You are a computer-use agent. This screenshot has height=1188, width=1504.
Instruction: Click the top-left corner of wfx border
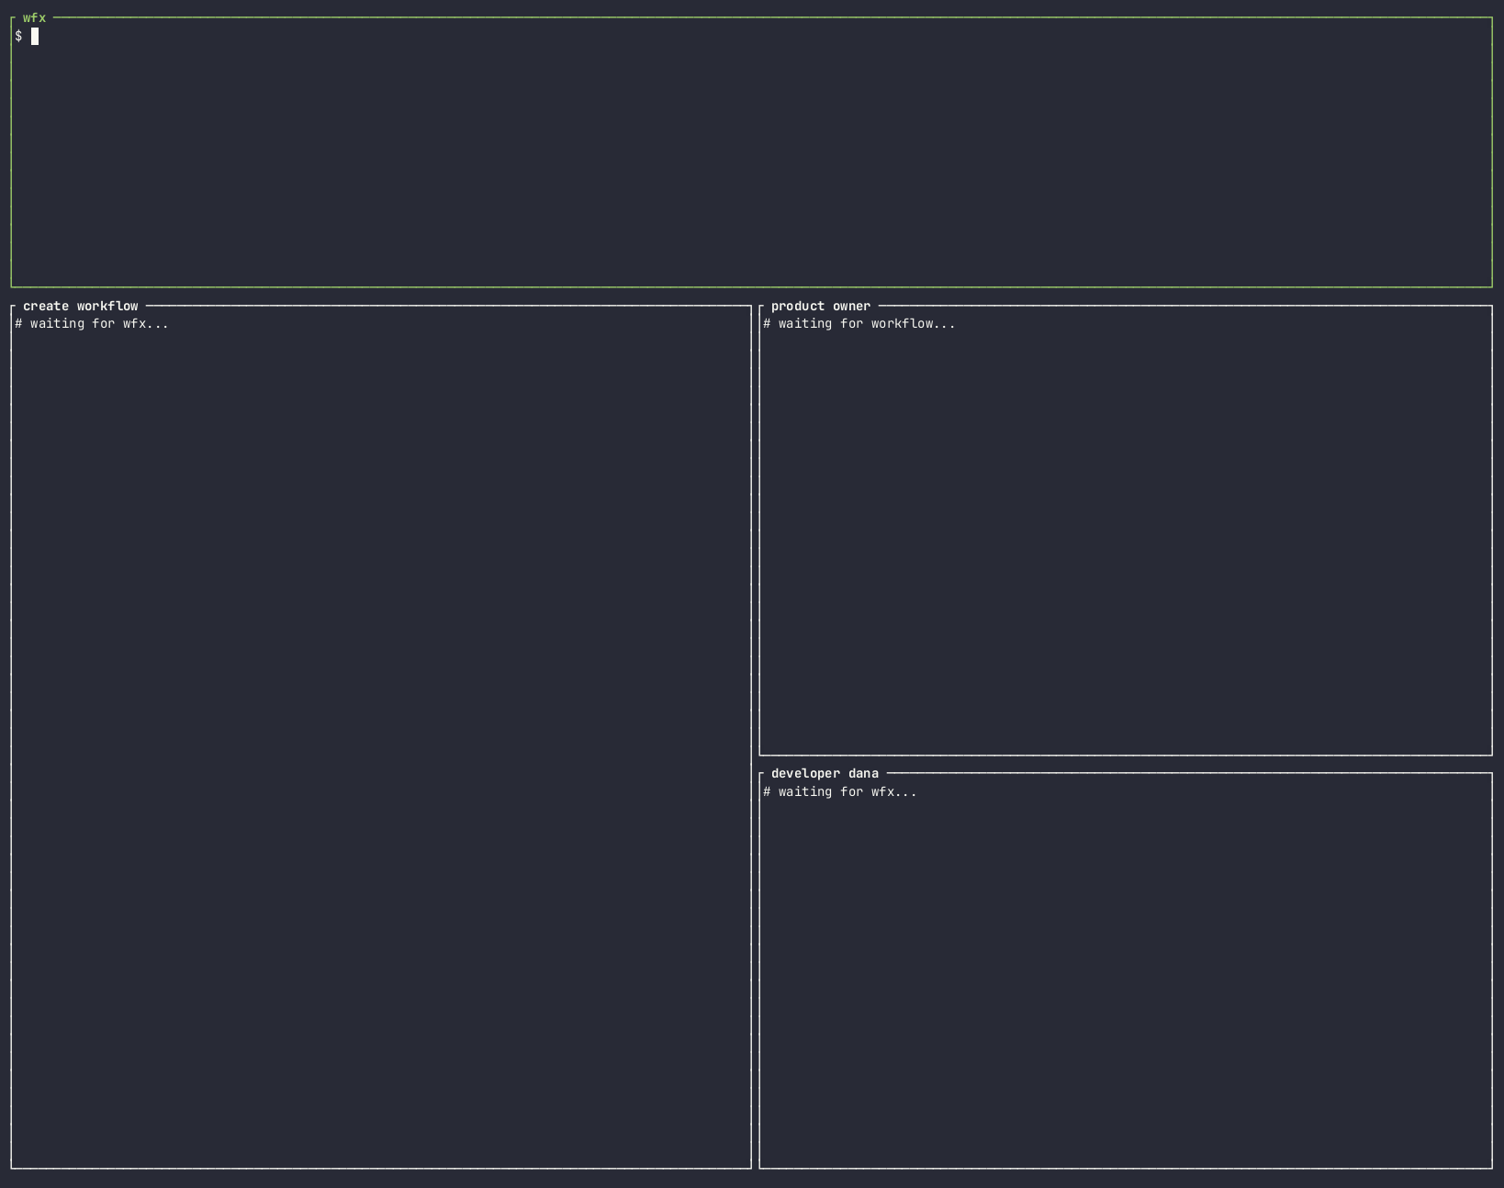click(12, 18)
